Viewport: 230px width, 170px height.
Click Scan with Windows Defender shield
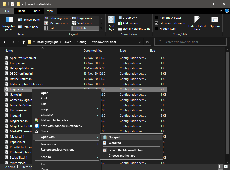37,126
